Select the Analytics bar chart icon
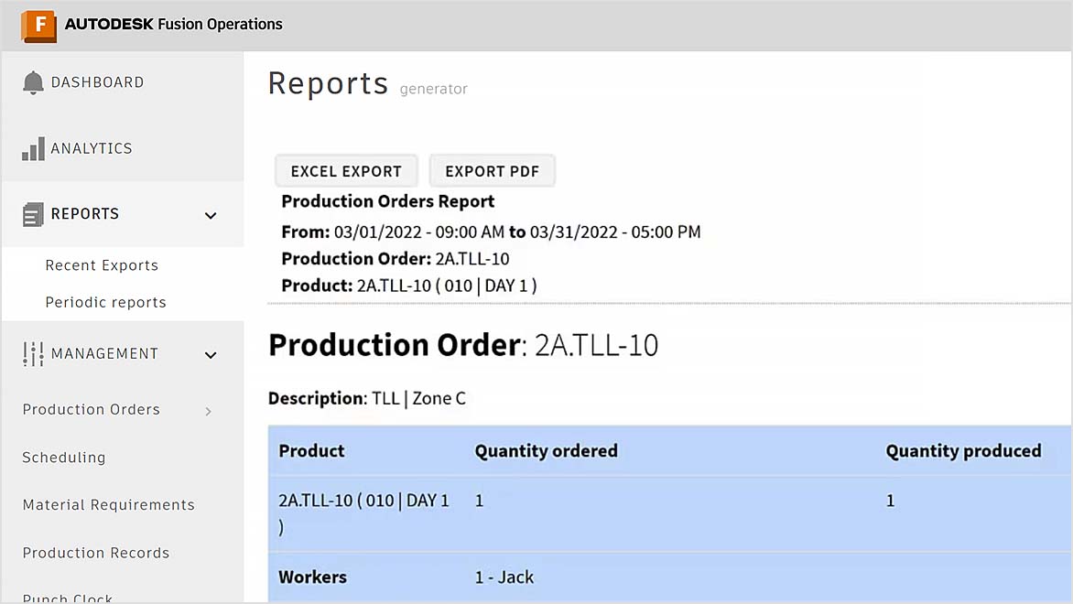The height and width of the screenshot is (604, 1073). click(33, 147)
